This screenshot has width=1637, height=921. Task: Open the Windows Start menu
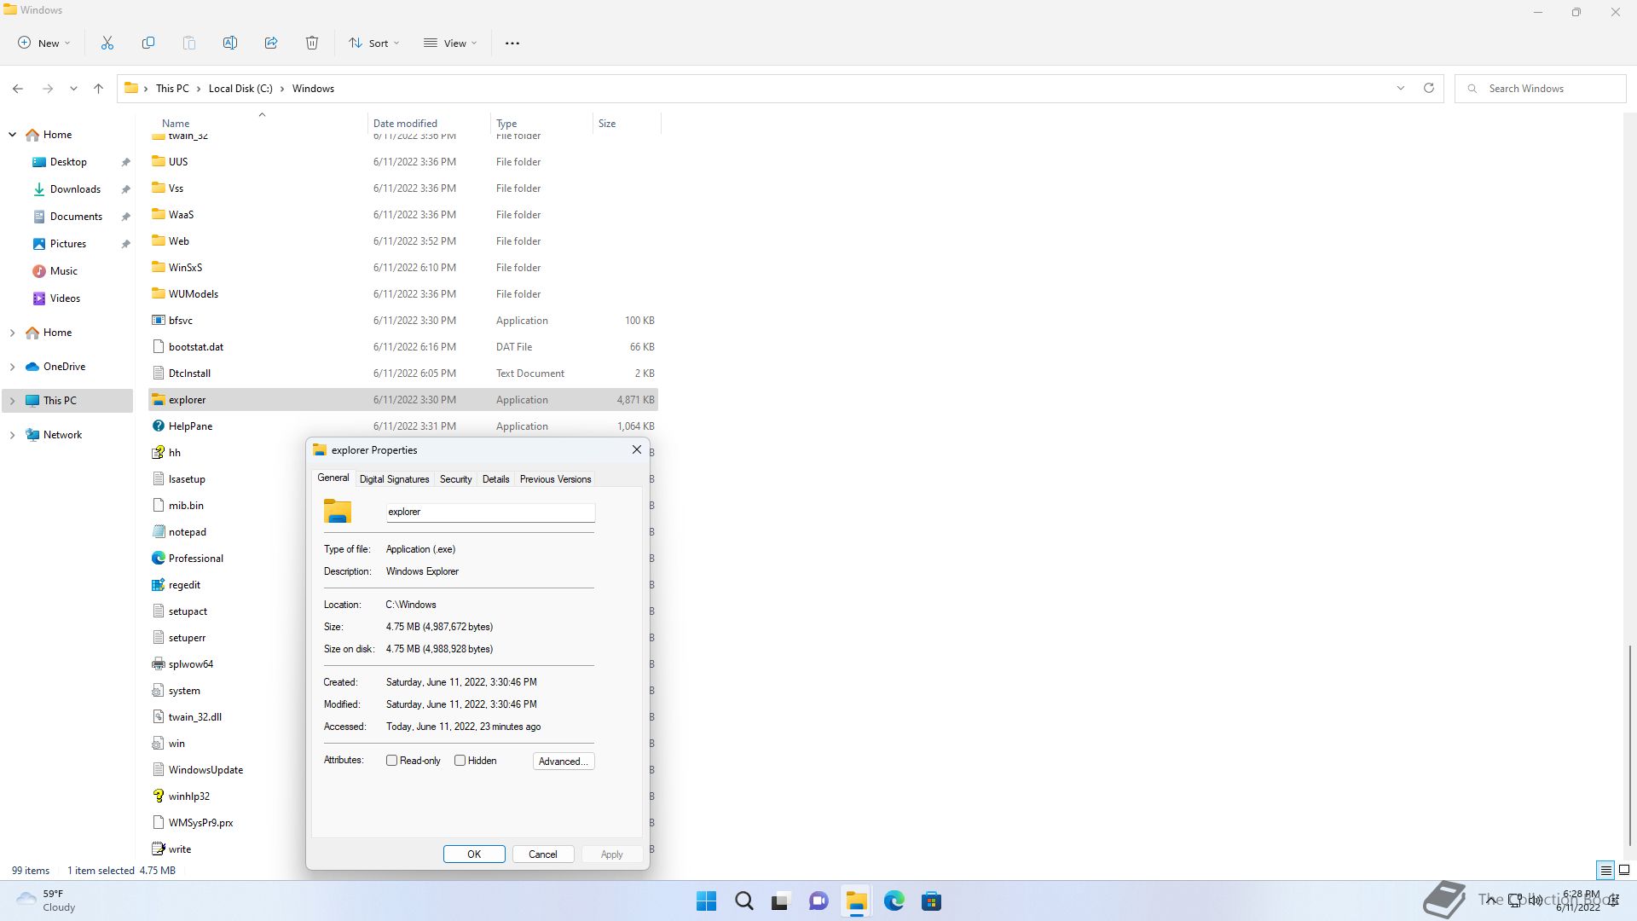coord(706,901)
